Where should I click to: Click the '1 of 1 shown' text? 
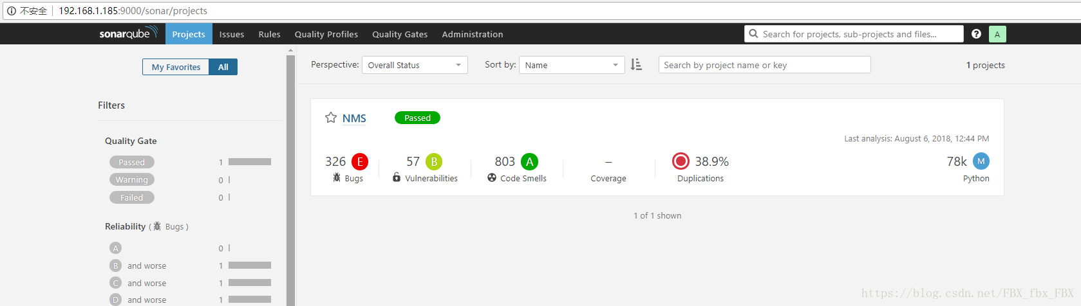657,215
